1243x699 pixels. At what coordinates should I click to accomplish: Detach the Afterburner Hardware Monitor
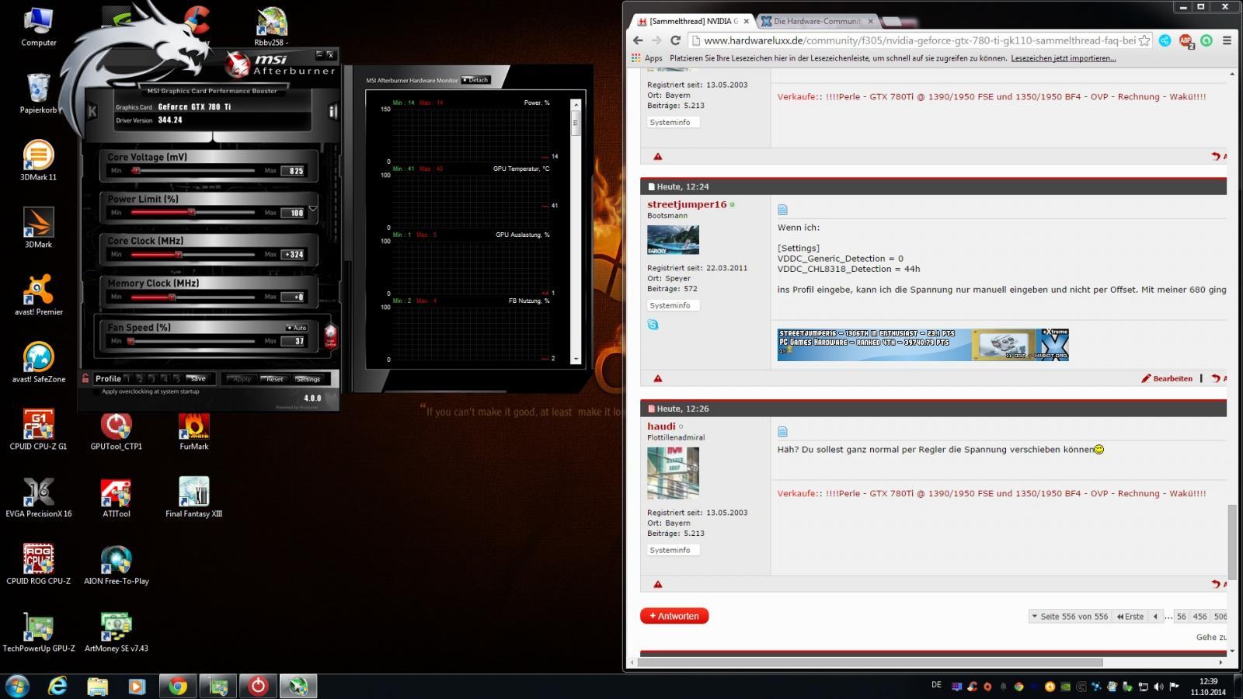tap(475, 80)
